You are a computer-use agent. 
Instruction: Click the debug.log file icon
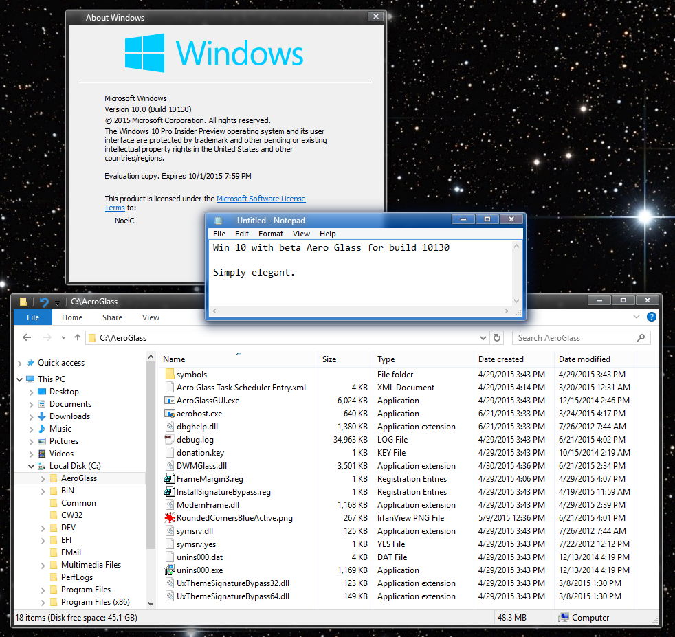(x=170, y=440)
